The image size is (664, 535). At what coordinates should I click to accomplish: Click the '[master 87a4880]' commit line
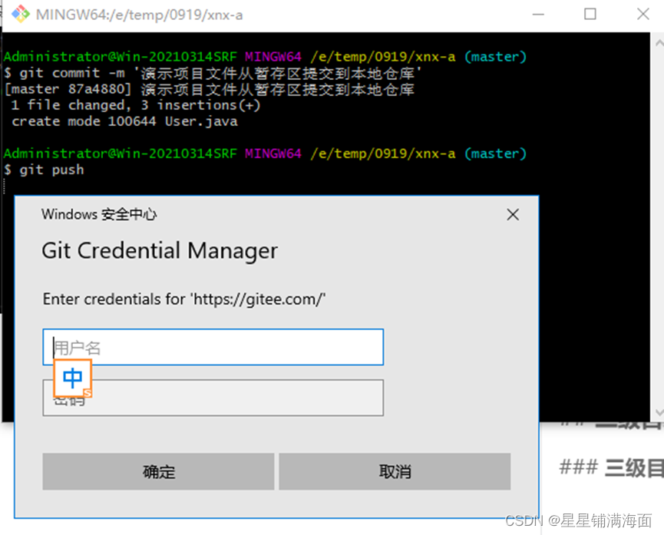210,89
